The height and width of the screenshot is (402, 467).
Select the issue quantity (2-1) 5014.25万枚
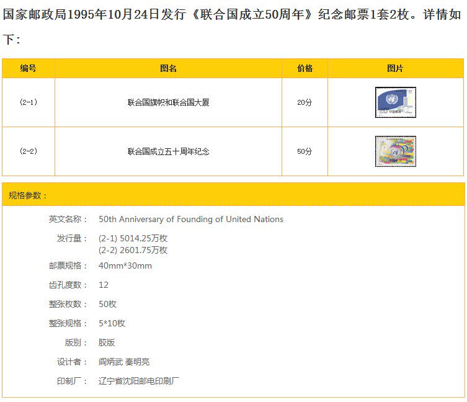click(x=133, y=238)
